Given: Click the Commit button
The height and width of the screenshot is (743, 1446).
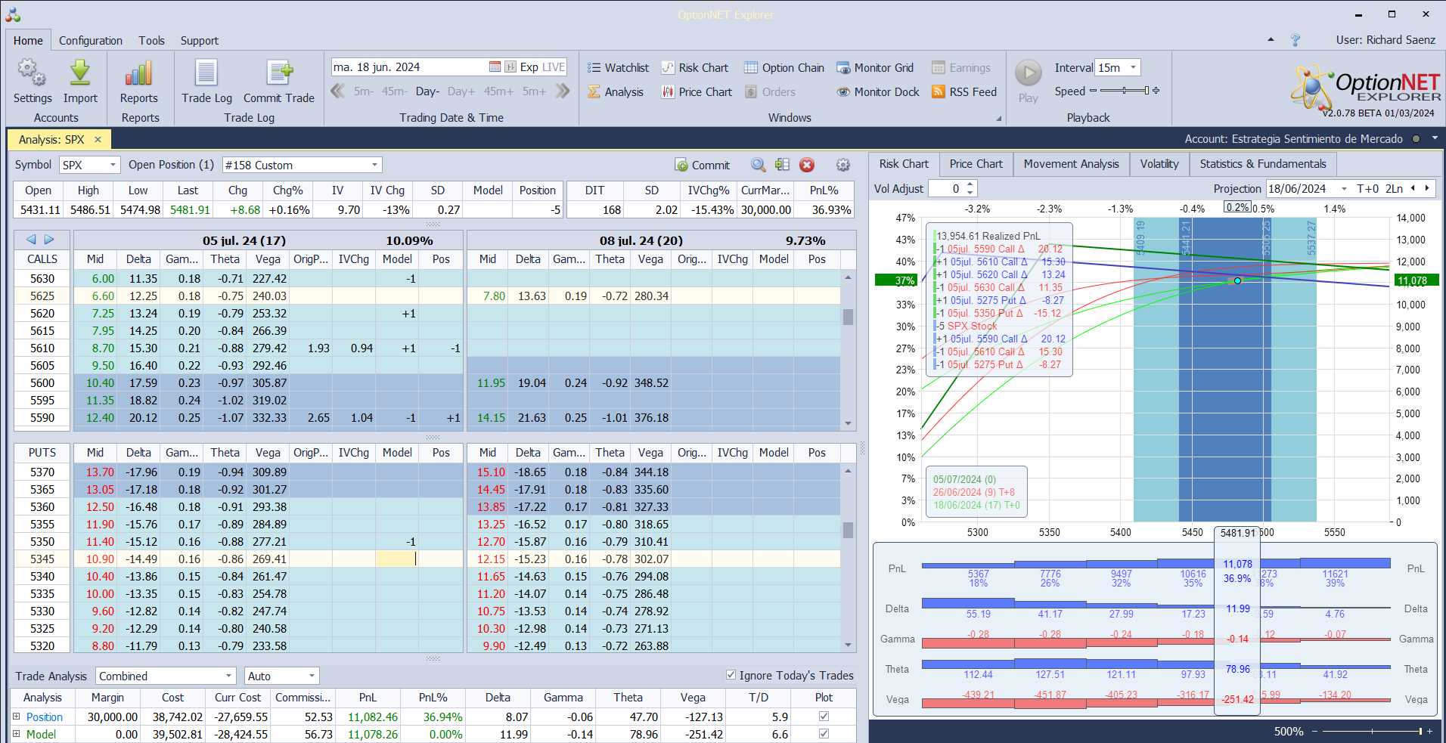Looking at the screenshot, I should [x=702, y=165].
